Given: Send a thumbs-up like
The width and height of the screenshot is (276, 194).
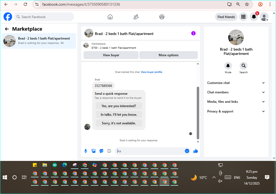Looking at the screenshot, I should coord(196,151).
